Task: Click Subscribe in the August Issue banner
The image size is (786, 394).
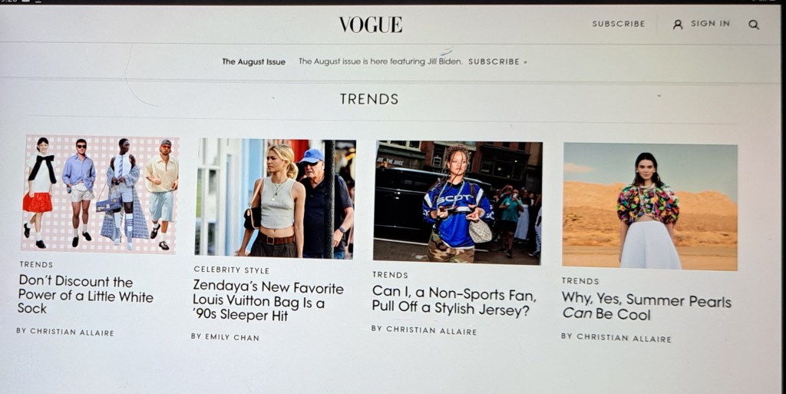Action: coord(497,61)
